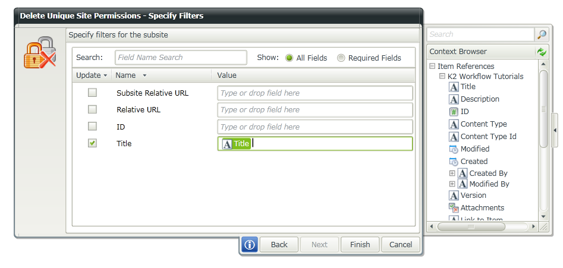Click the Finish button
The width and height of the screenshot is (563, 268).
[x=360, y=244]
